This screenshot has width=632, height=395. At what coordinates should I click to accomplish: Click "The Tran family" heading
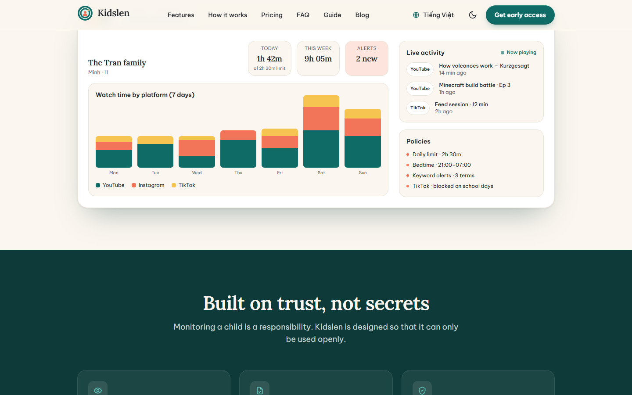coord(117,63)
